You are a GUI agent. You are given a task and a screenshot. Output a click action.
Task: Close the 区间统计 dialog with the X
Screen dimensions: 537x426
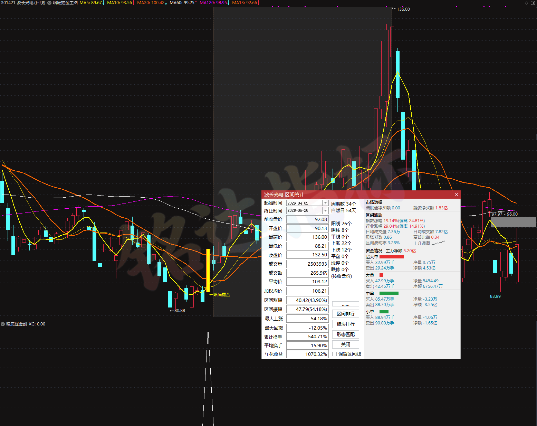(457, 195)
